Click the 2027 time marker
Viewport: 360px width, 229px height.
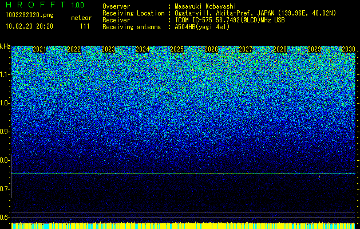[246, 49]
